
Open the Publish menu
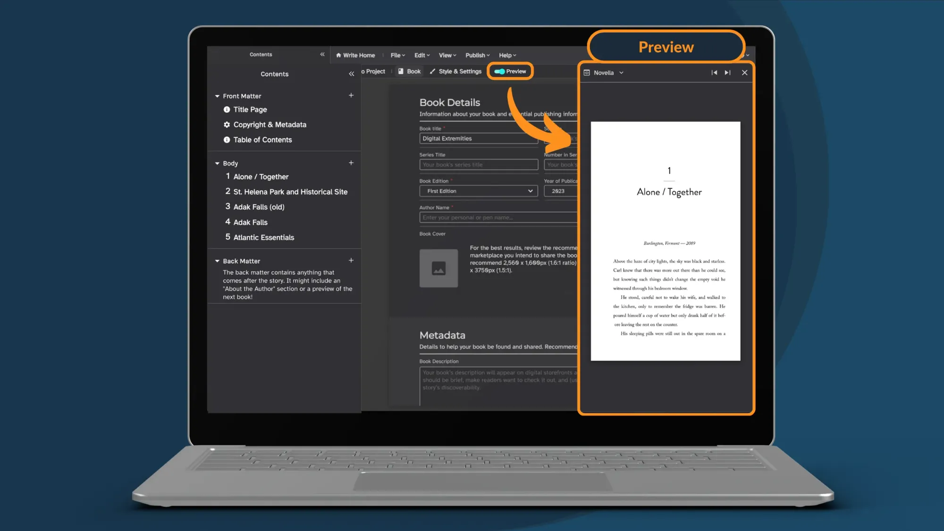pos(477,55)
